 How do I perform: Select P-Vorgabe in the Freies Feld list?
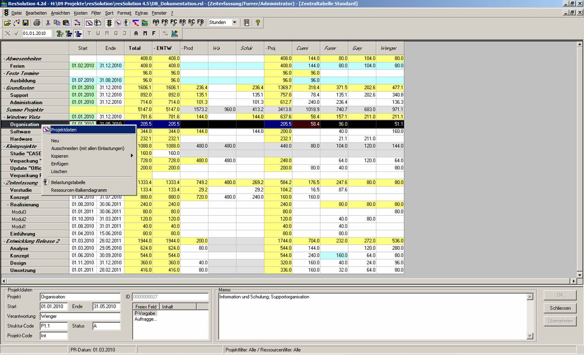point(145,313)
